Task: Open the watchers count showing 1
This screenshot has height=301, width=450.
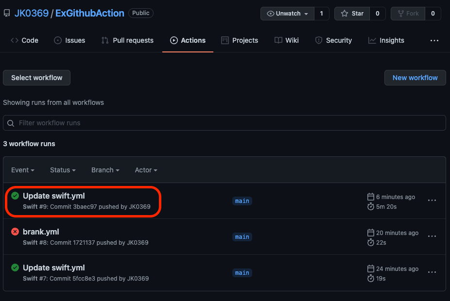Action: [321, 14]
